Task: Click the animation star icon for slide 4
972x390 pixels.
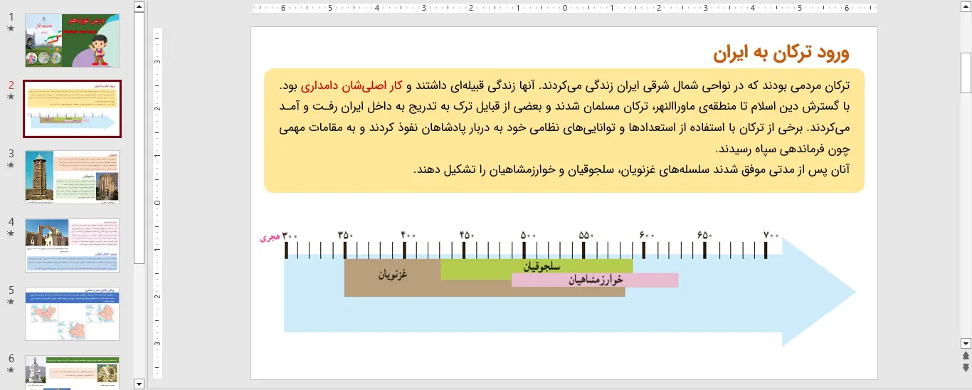Action: (x=11, y=233)
